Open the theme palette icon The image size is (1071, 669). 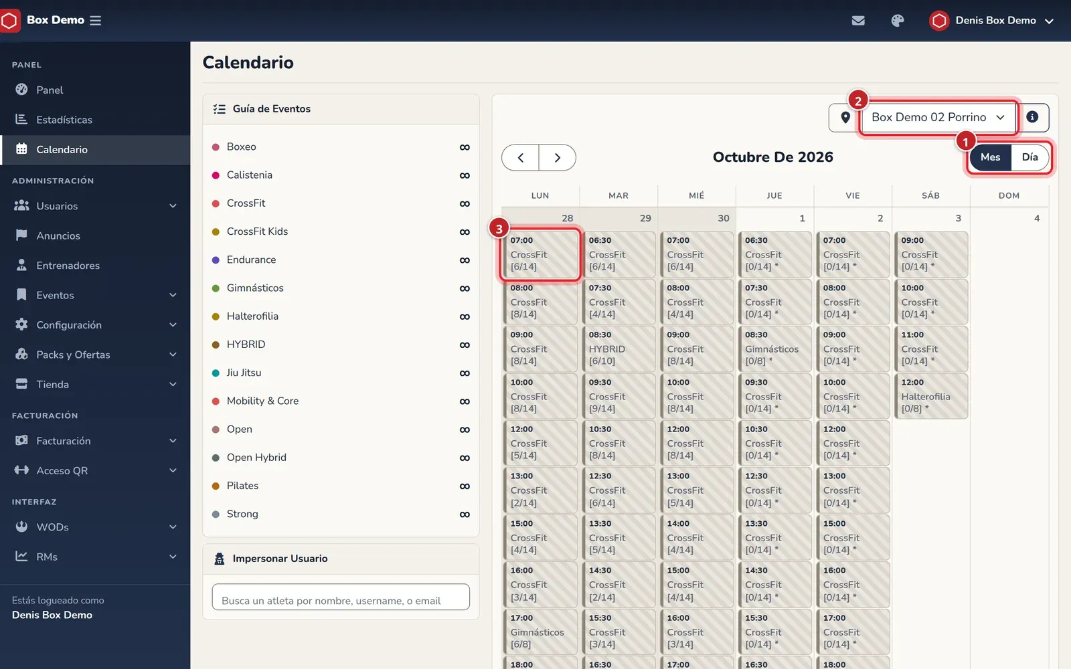click(898, 21)
